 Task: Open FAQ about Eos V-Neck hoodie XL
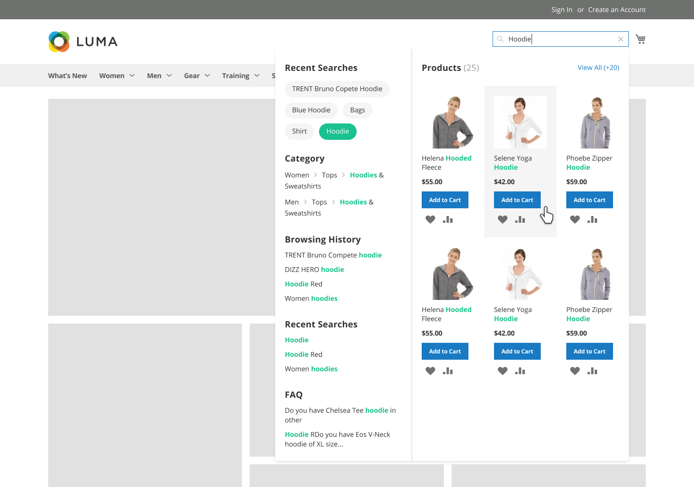[337, 439]
